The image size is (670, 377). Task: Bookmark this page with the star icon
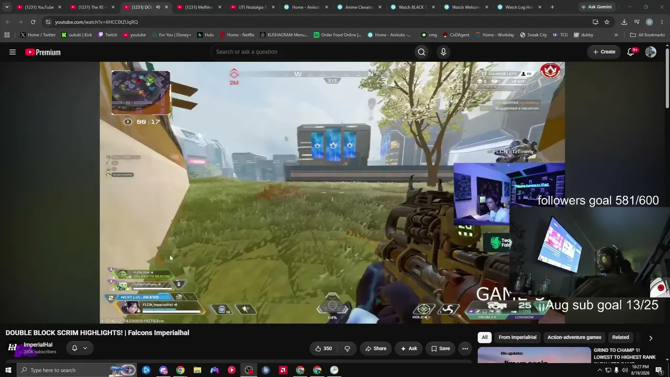(607, 22)
